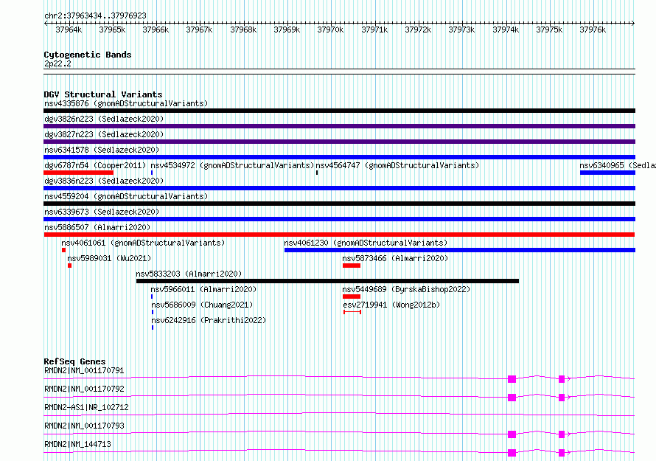
Task: Open the nsv6242916 (Prakrithi2022) label
Action: click(209, 320)
